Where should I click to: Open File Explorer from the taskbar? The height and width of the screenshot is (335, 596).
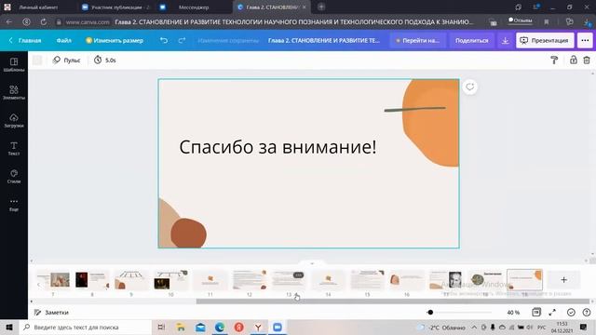click(181, 327)
